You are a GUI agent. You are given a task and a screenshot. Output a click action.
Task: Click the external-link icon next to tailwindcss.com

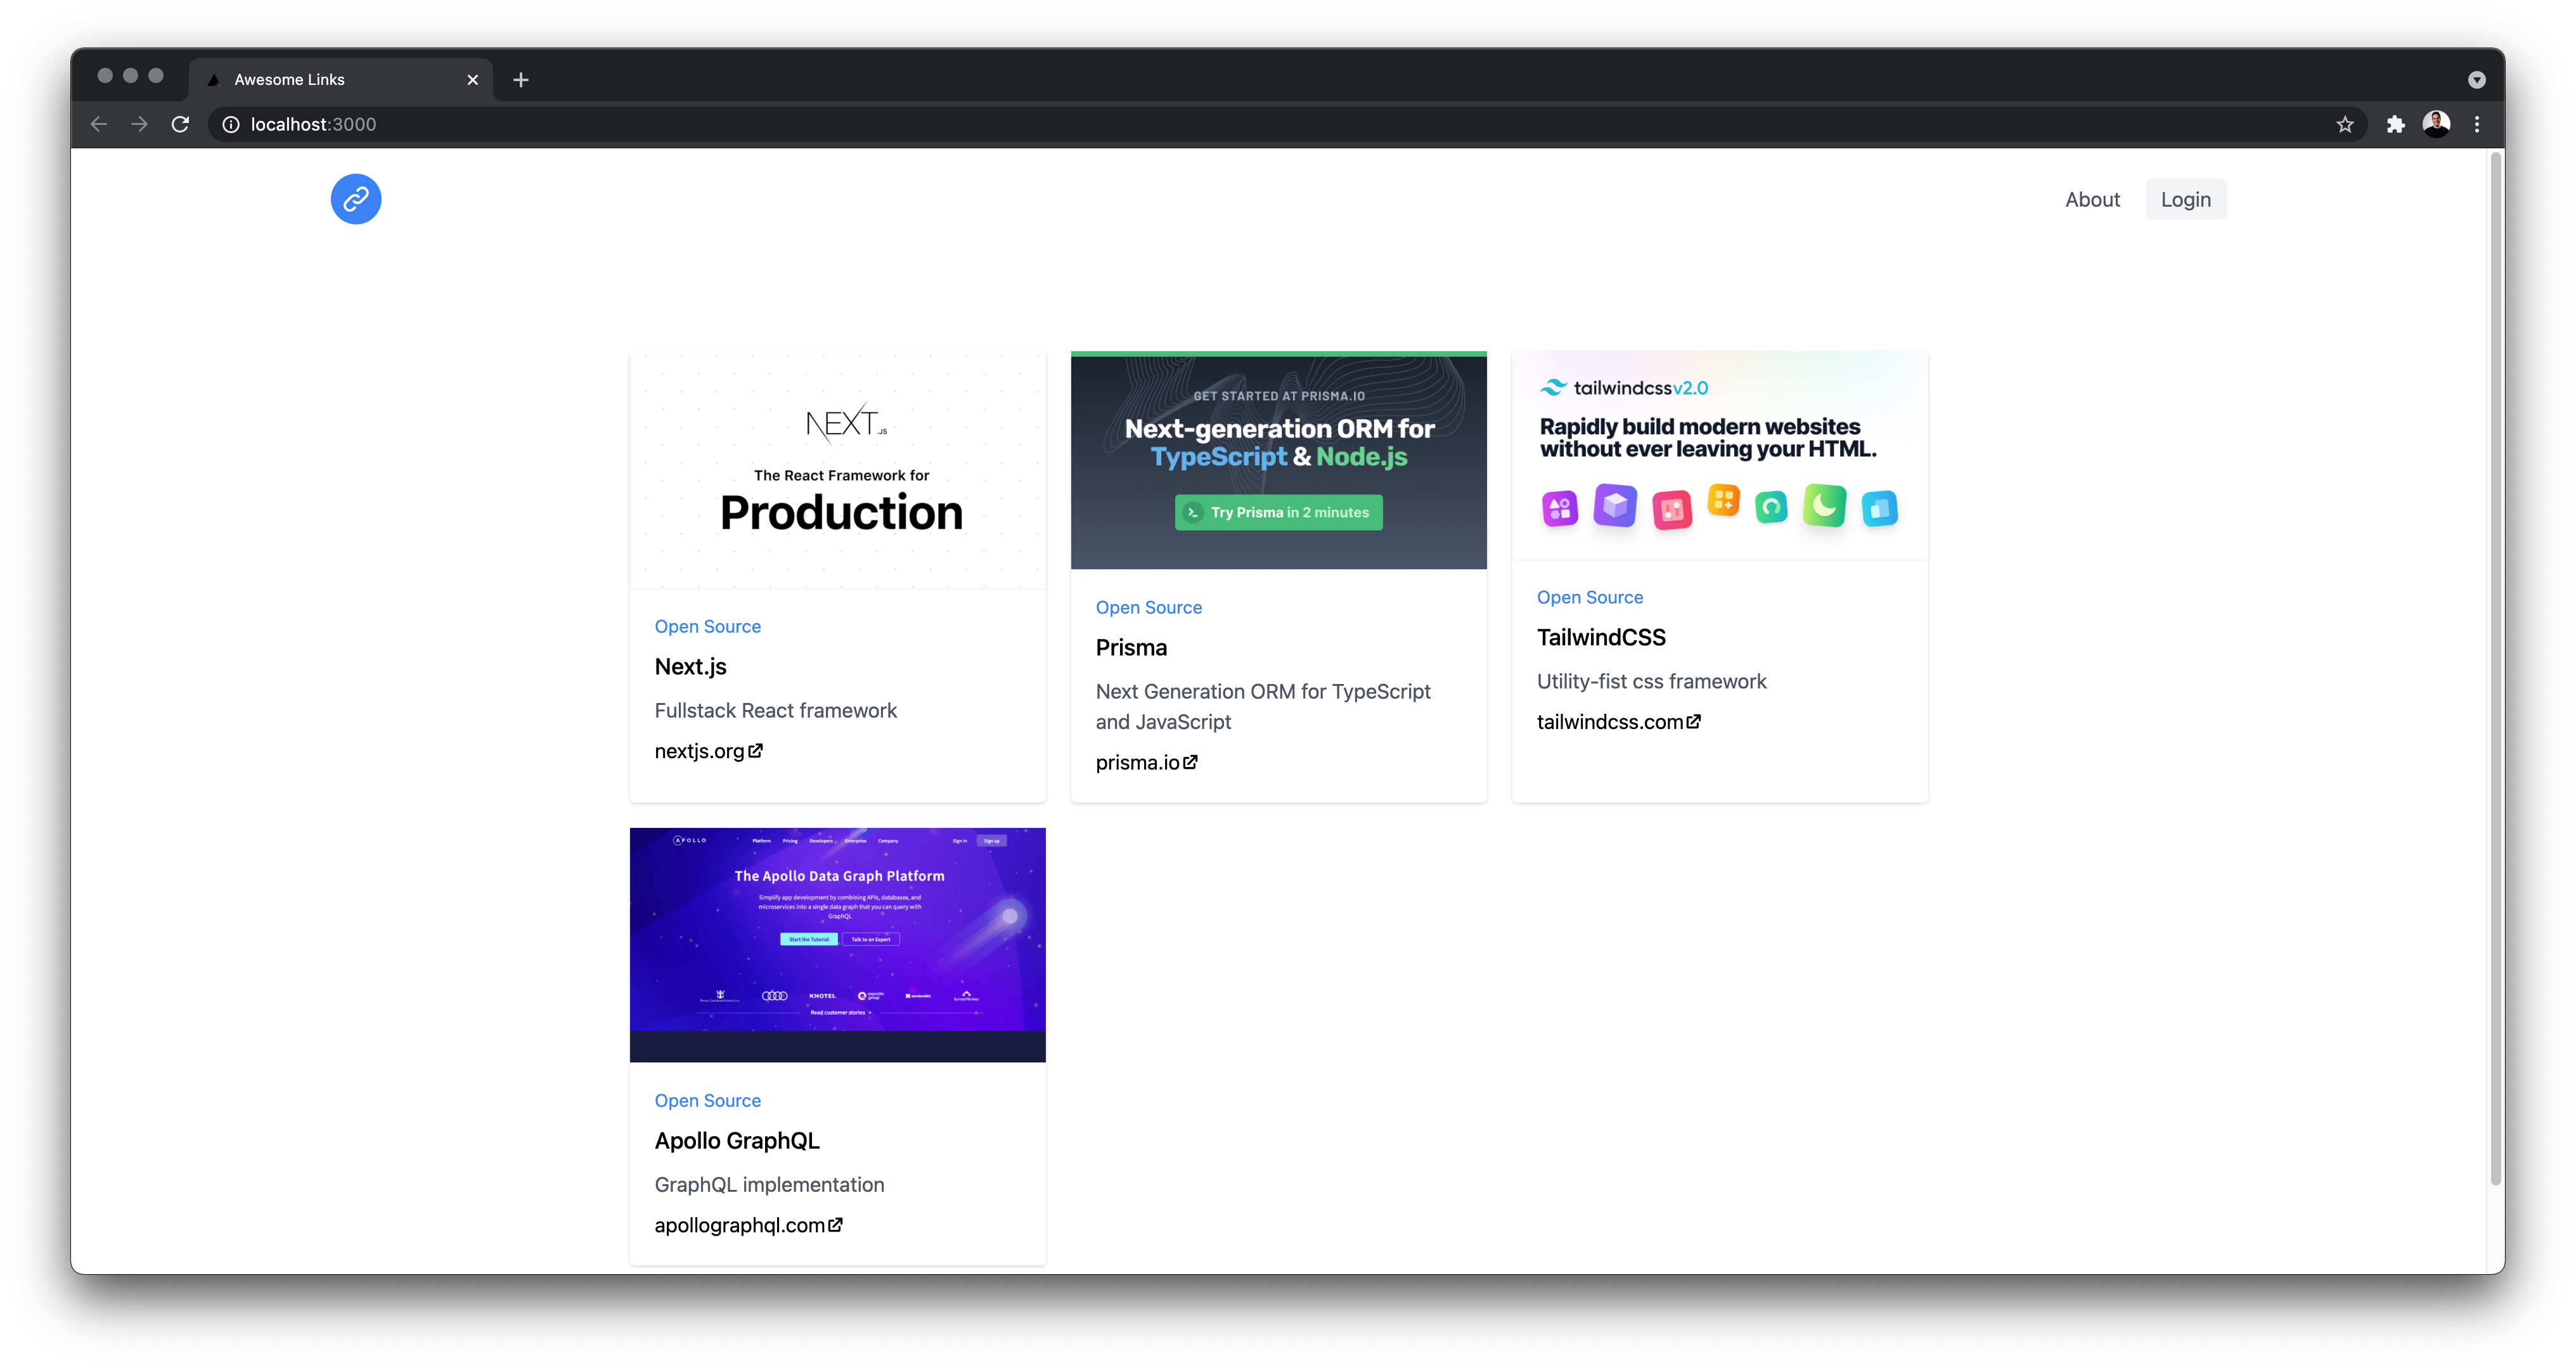pos(1694,721)
